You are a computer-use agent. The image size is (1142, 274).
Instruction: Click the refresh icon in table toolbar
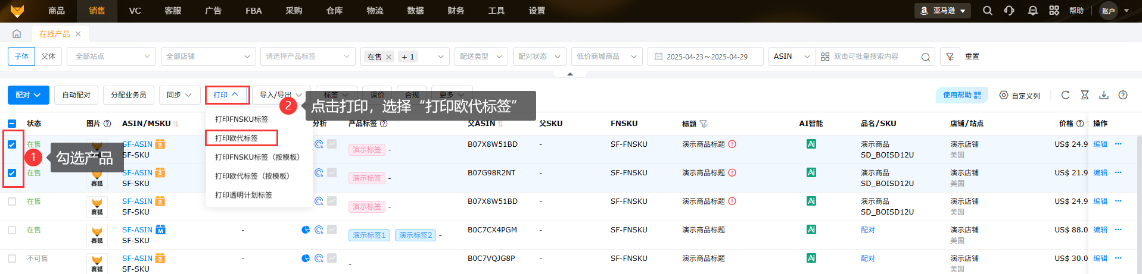(1066, 95)
